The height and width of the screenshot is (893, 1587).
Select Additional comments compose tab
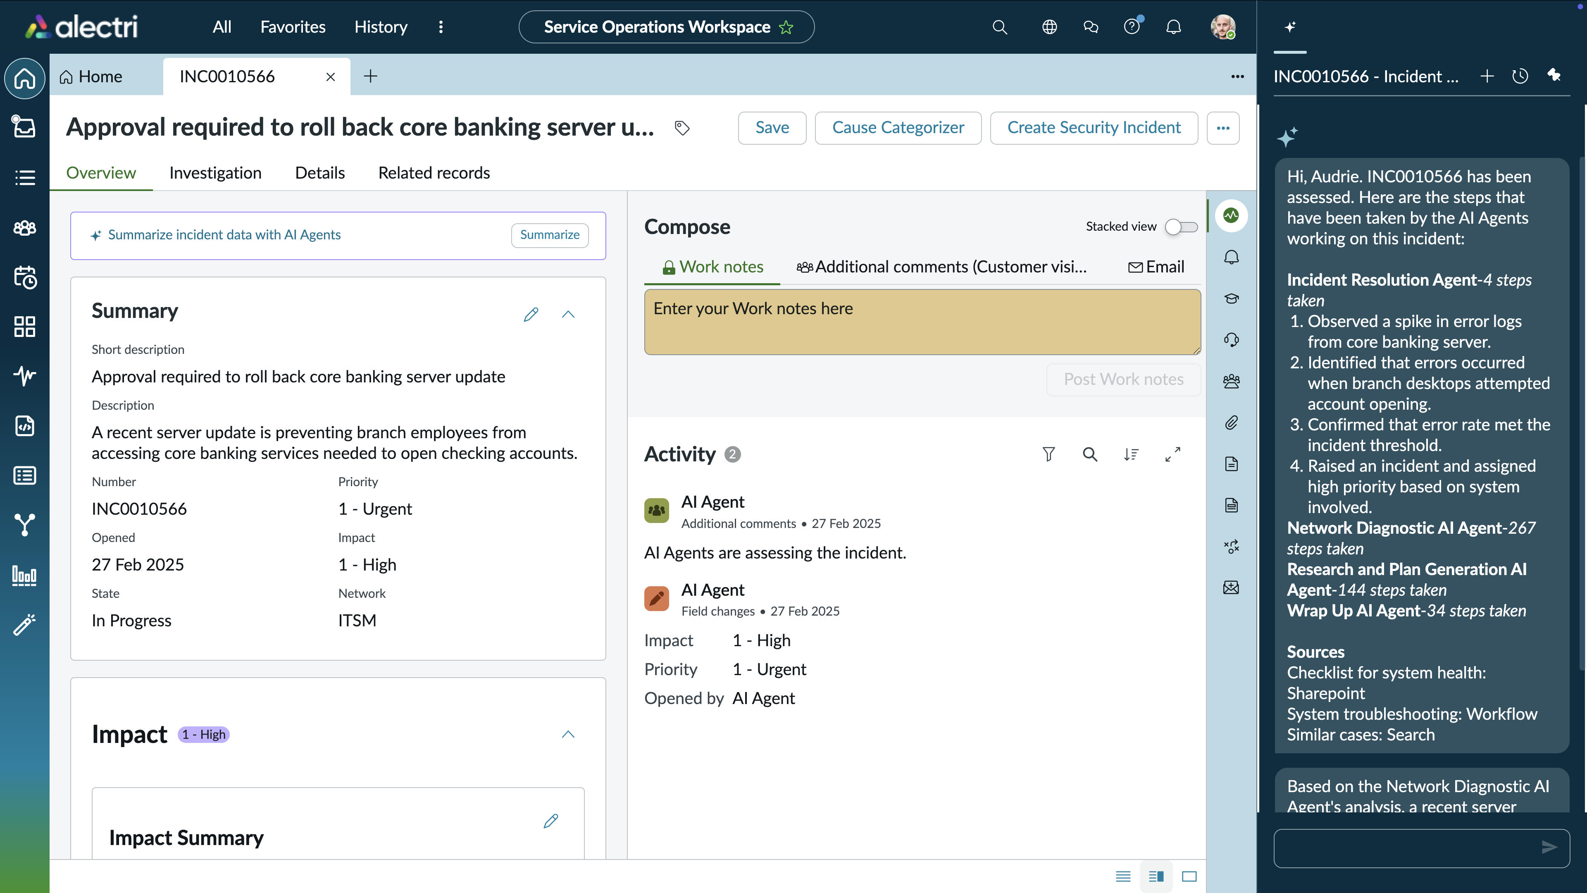(x=941, y=267)
